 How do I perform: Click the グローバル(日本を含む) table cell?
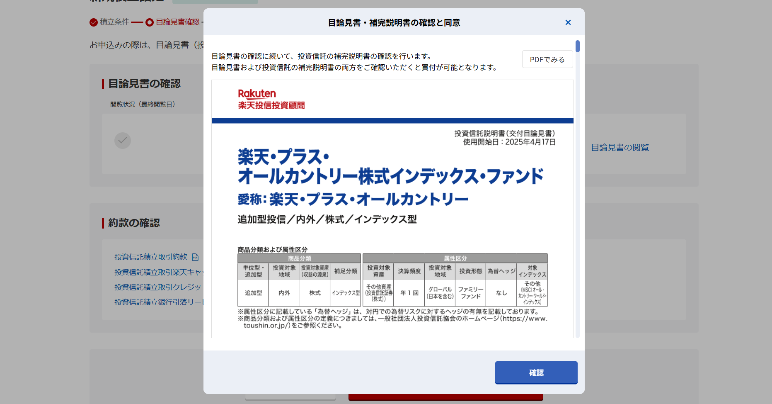coord(440,293)
